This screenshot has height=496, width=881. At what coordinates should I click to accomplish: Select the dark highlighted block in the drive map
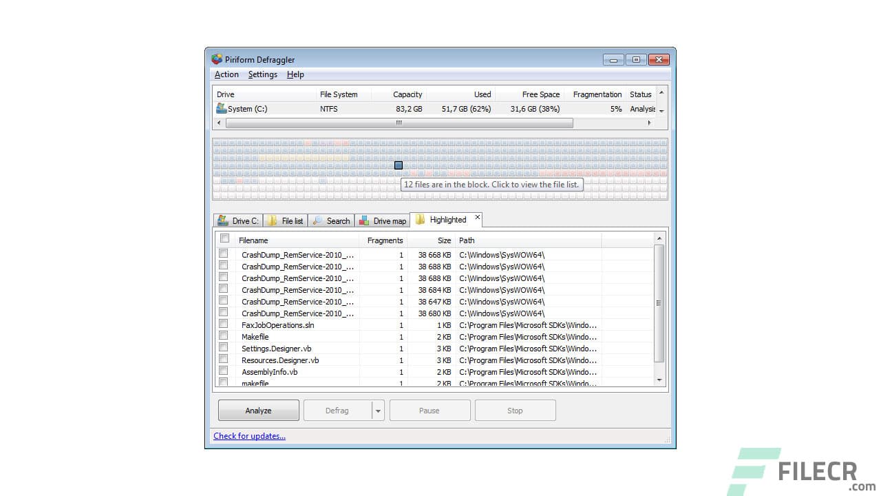point(398,165)
